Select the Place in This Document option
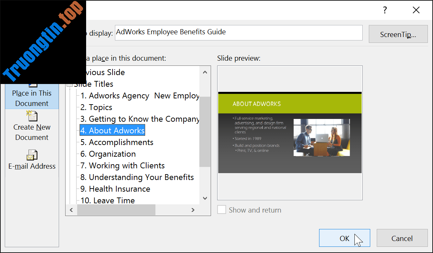The height and width of the screenshot is (253, 433). (x=32, y=98)
